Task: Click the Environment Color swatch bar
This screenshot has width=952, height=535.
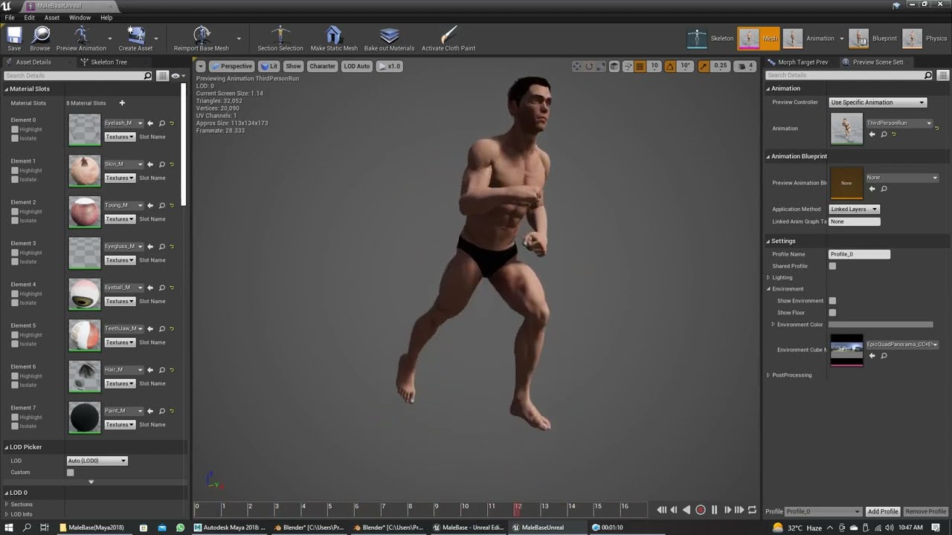Action: (x=881, y=325)
